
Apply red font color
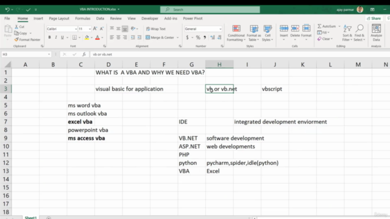click(97, 37)
